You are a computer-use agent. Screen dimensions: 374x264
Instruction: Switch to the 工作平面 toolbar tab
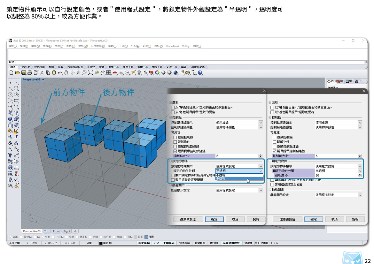[25, 67]
